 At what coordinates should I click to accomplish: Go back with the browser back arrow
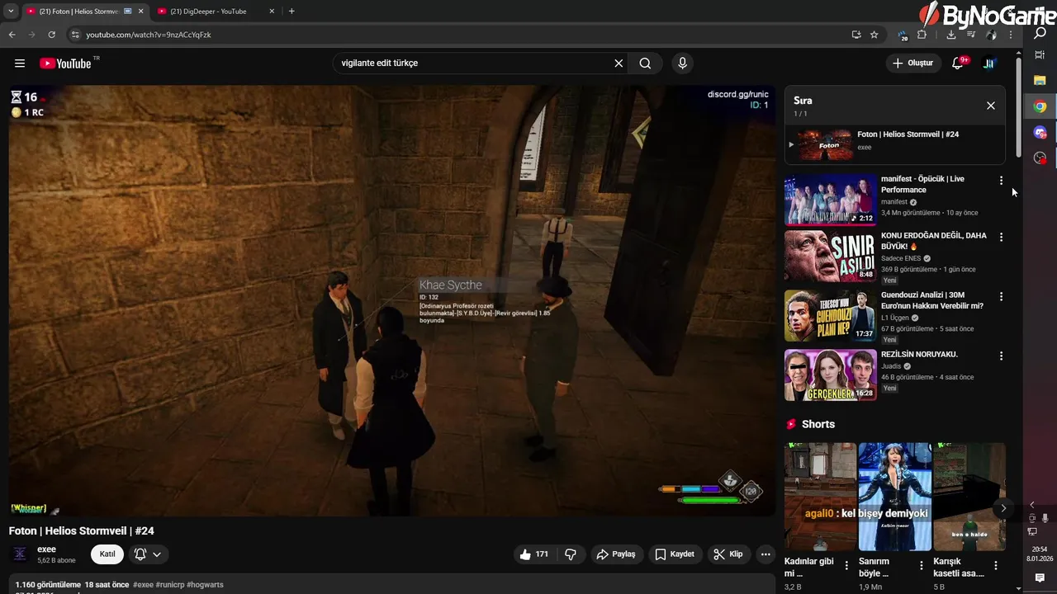tap(12, 35)
